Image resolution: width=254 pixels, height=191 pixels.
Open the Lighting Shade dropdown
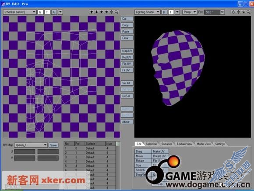147,12
